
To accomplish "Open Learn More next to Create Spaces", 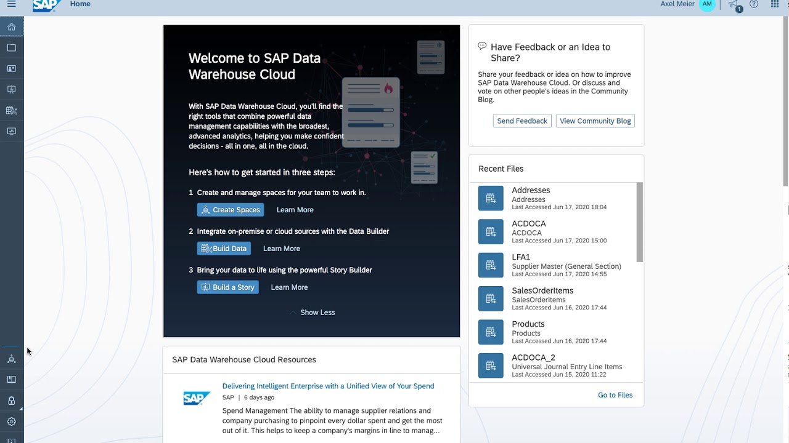I will point(295,210).
